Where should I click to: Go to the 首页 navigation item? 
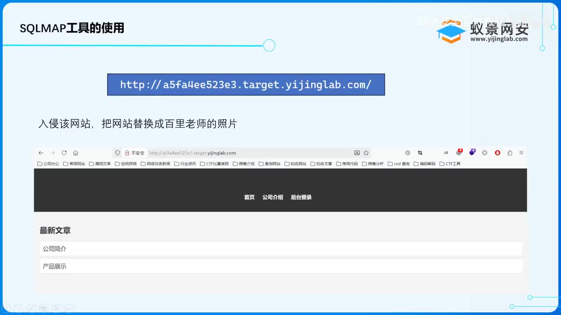coord(249,197)
